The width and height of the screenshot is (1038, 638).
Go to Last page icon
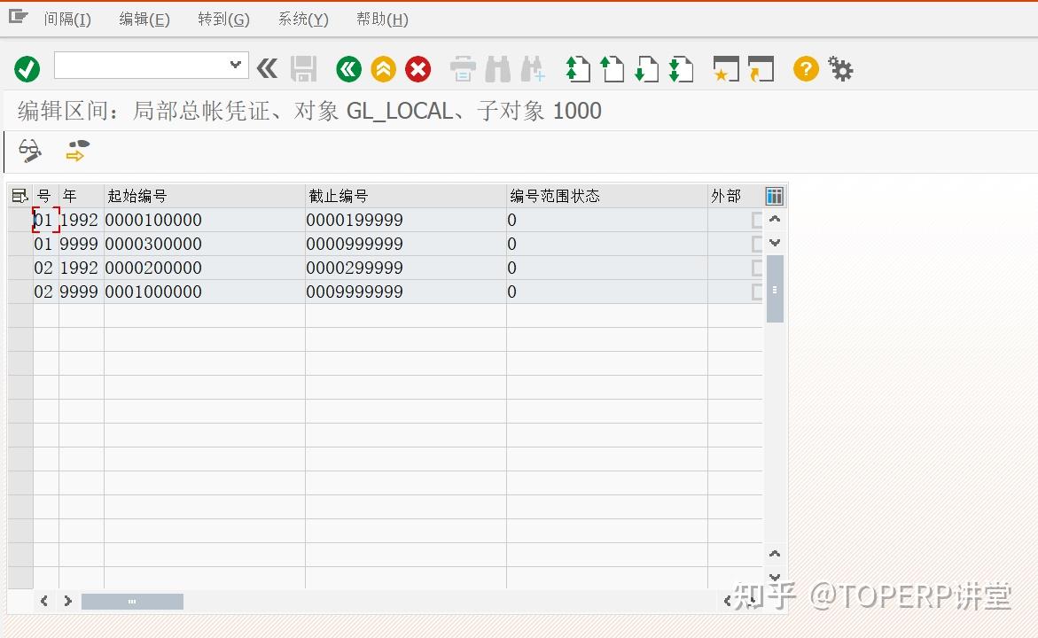point(681,69)
